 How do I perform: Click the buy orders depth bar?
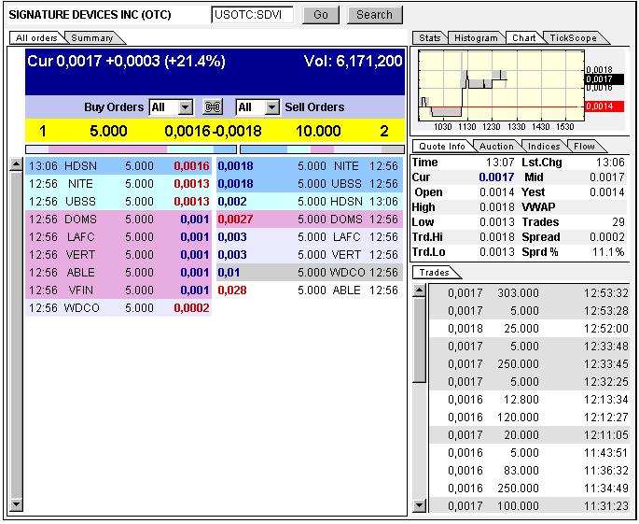point(131,149)
